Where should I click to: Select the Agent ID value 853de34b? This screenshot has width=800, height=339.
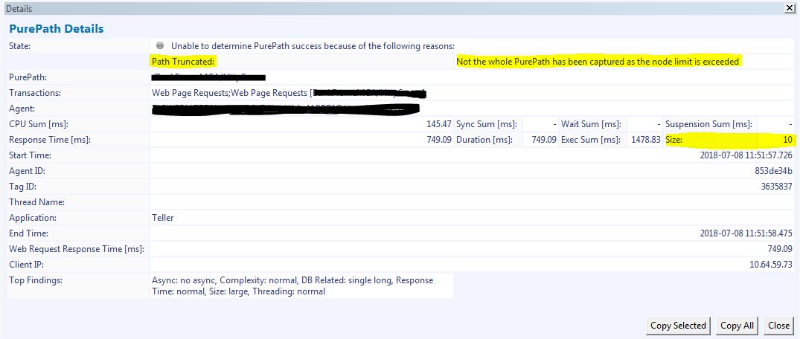click(774, 171)
